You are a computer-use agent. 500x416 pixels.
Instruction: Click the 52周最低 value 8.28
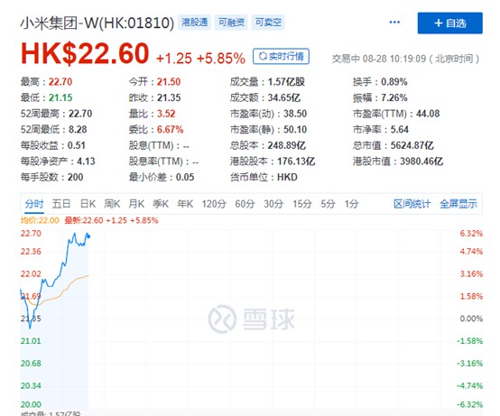pyautogui.click(x=78, y=129)
